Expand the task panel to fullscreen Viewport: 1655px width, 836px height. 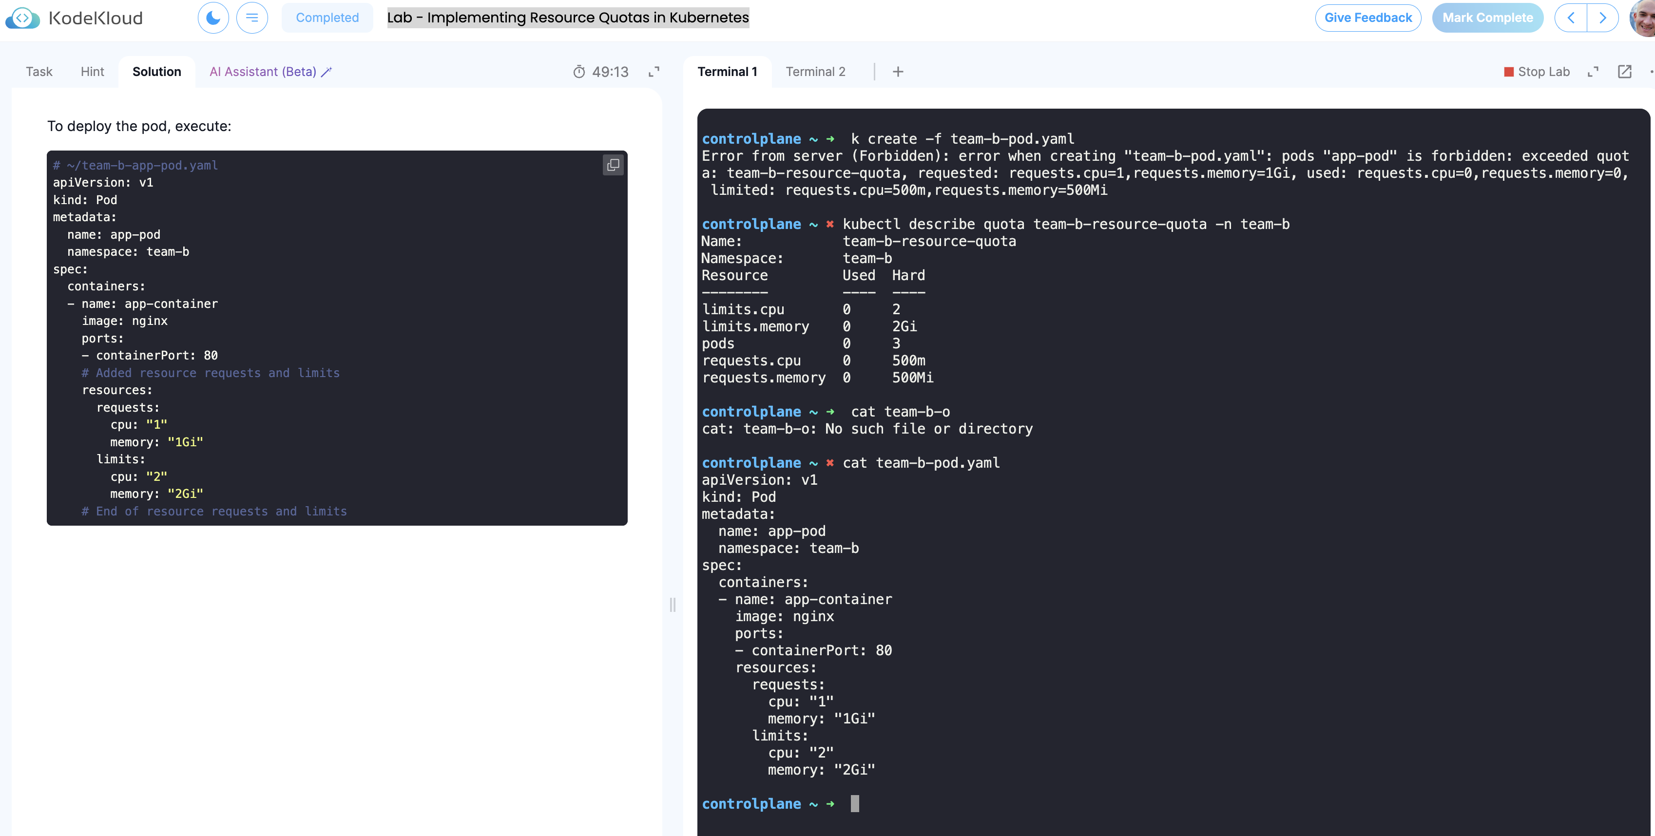point(654,72)
